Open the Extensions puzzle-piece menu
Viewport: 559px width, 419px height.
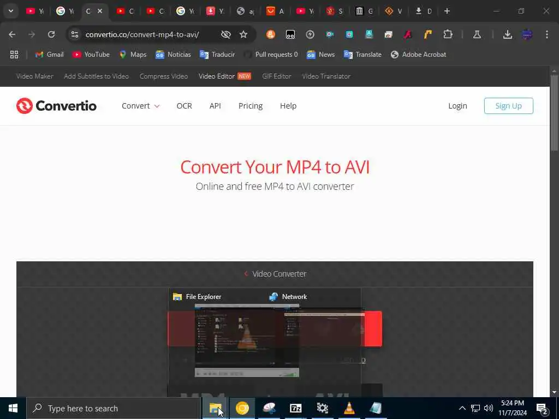(448, 34)
